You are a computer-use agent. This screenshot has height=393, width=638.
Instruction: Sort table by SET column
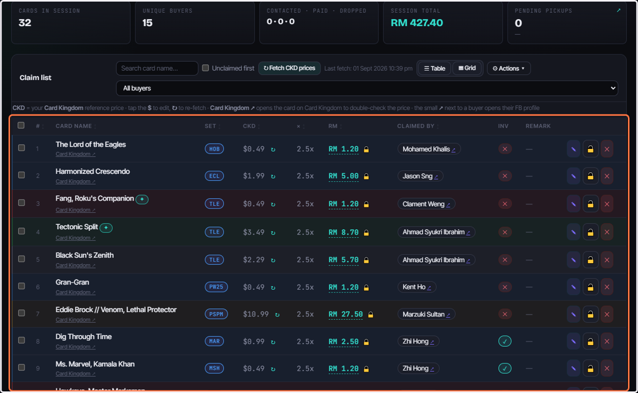point(212,126)
